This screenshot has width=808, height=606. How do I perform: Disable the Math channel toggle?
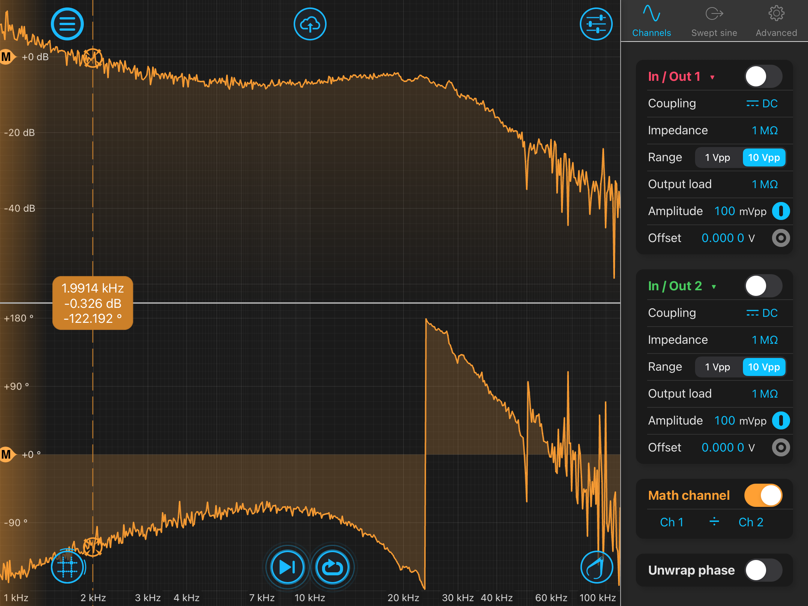point(763,495)
